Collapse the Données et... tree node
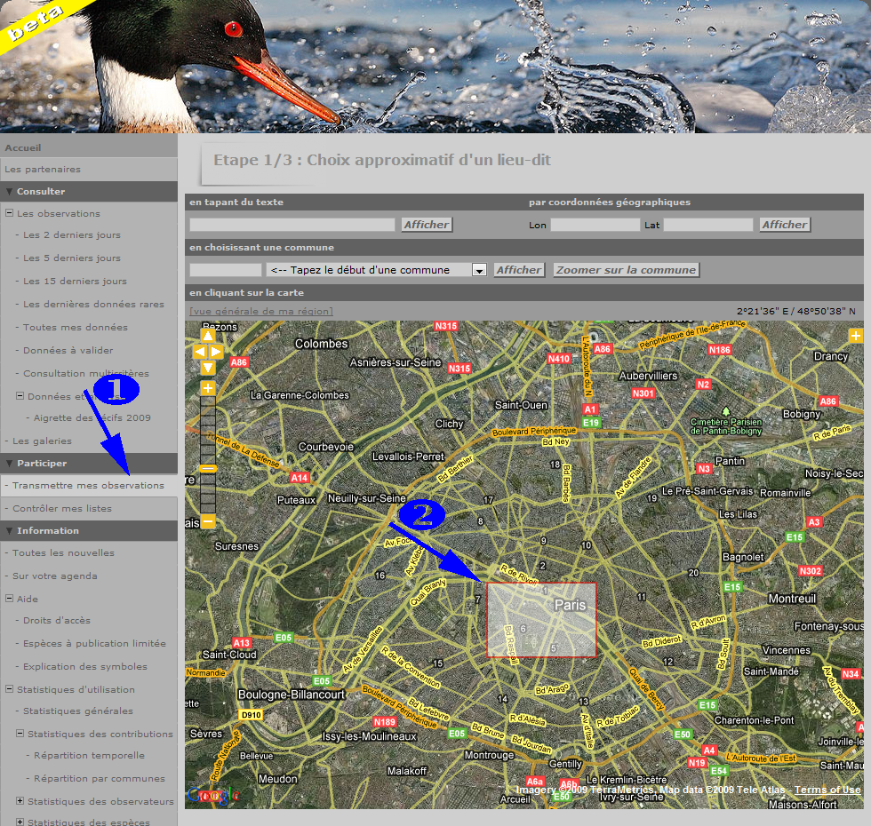 coord(20,396)
